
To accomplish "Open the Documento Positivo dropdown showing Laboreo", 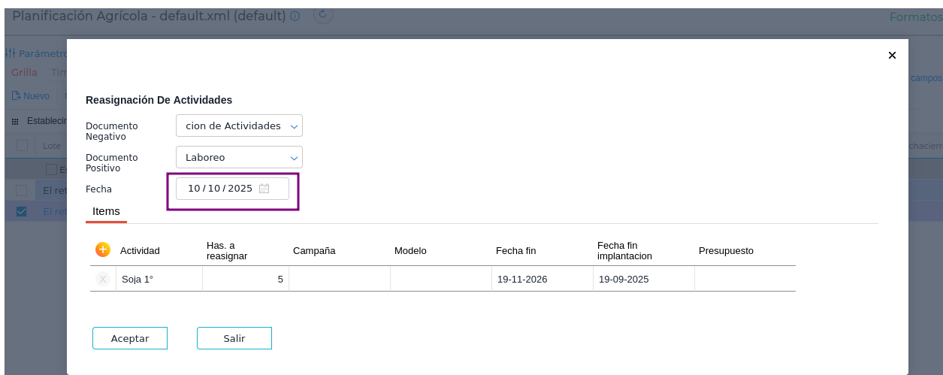I will coord(294,158).
